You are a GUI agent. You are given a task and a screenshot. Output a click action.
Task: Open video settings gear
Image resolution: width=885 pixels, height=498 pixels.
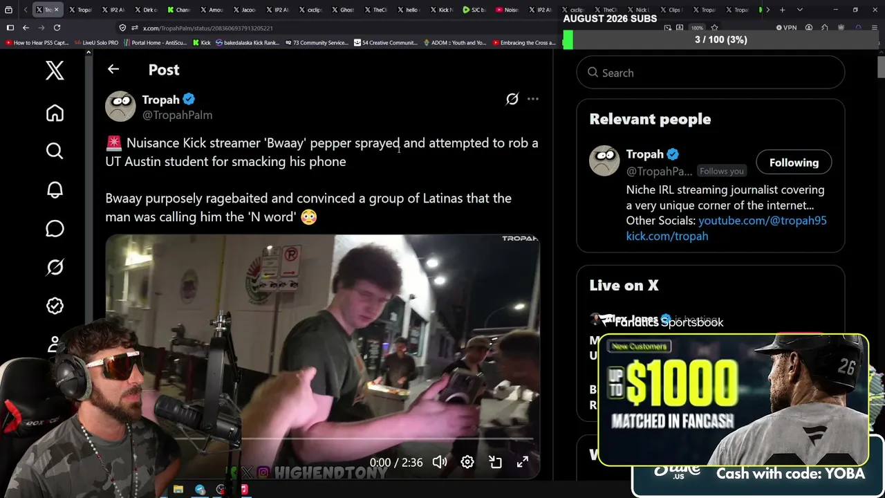[x=467, y=462]
